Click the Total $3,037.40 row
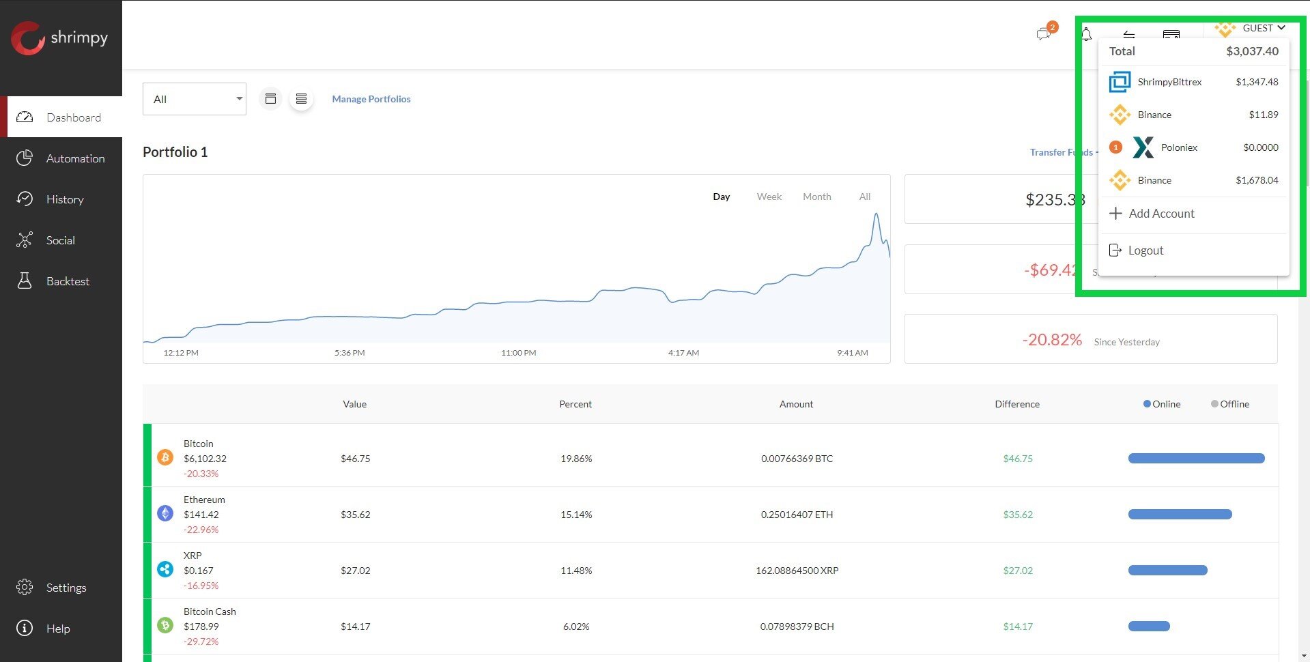The width and height of the screenshot is (1310, 662). tap(1193, 51)
